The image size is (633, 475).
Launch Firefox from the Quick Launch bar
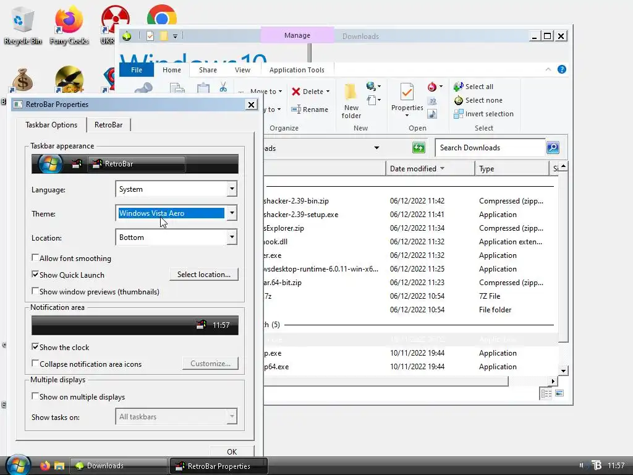click(x=45, y=466)
